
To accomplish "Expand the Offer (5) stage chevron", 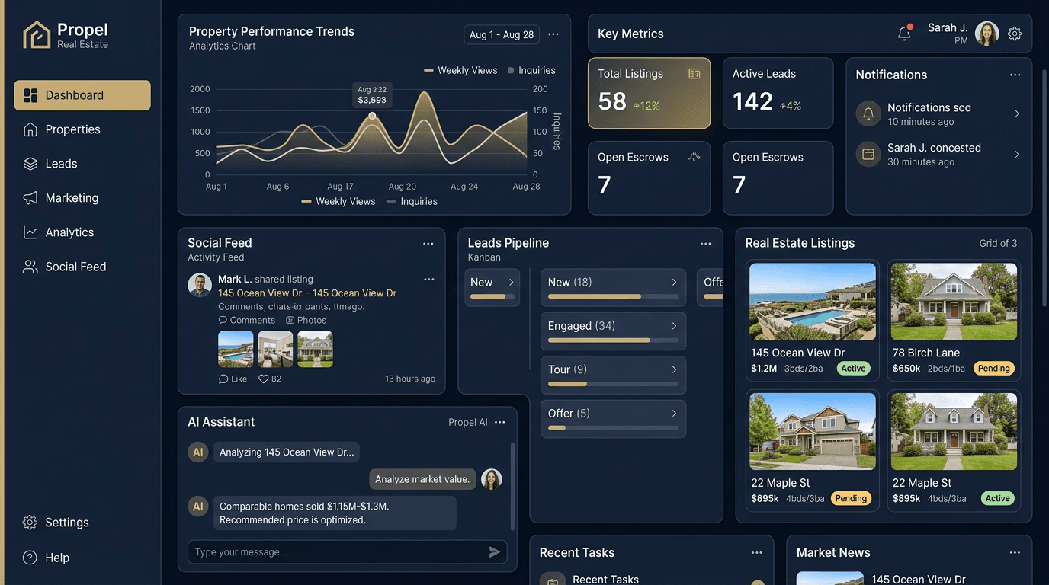I will (675, 414).
